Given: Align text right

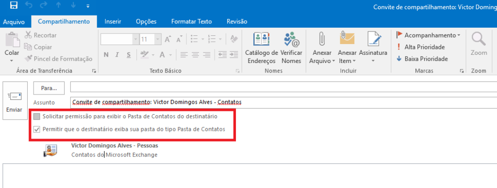Looking at the screenshot, I should [207, 55].
